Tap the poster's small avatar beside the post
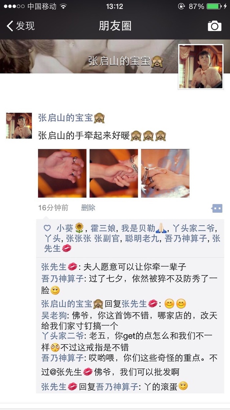This screenshot has width=230, height=410. point(19,126)
